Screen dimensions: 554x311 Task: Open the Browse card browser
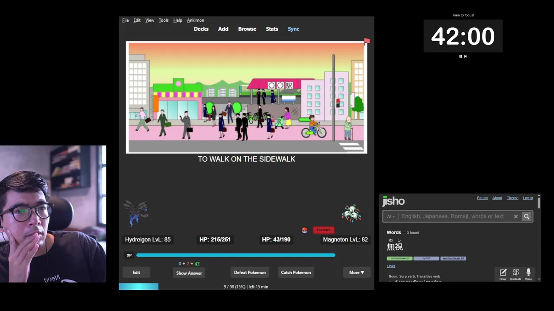pos(247,29)
